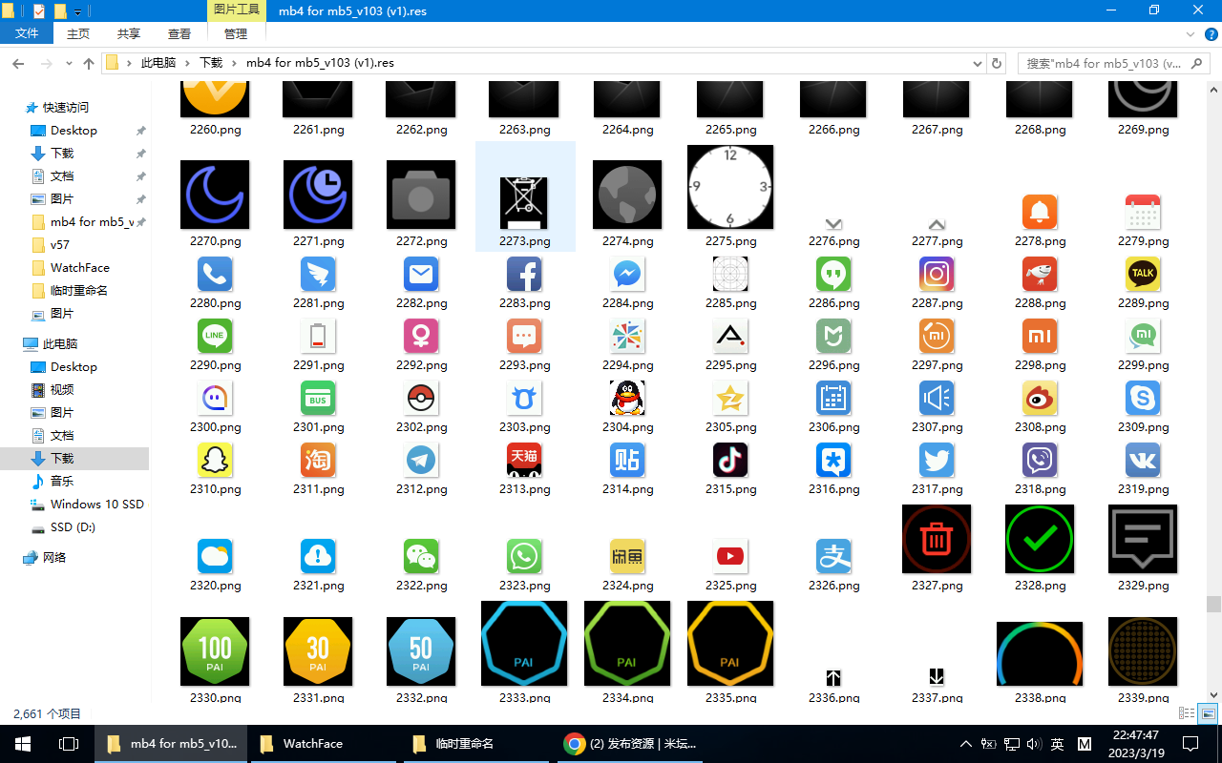This screenshot has height=763, width=1222.
Task: Open the 文件 menu tab
Action: (28, 33)
